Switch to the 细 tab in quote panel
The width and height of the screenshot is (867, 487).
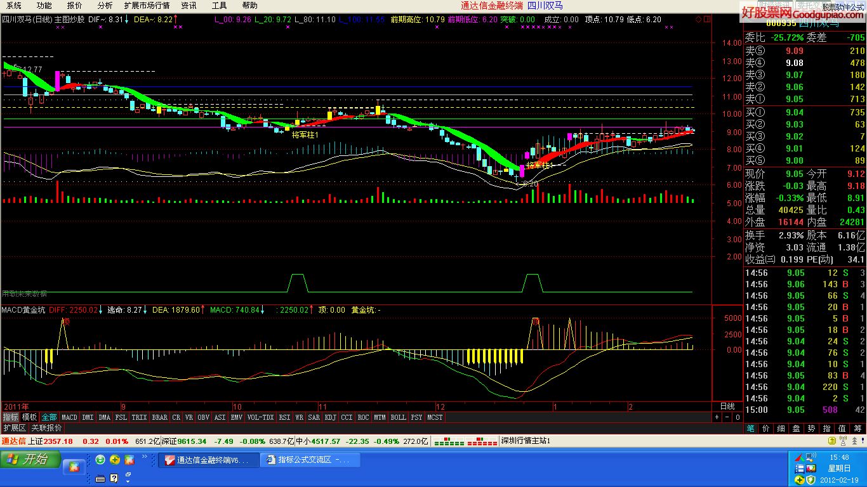781,429
